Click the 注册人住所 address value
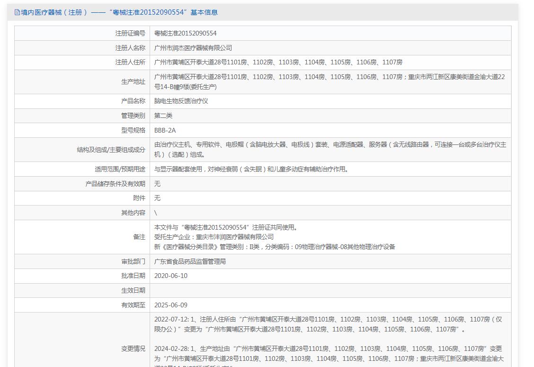Image resolution: width=534 pixels, height=367 pixels. [x=278, y=63]
